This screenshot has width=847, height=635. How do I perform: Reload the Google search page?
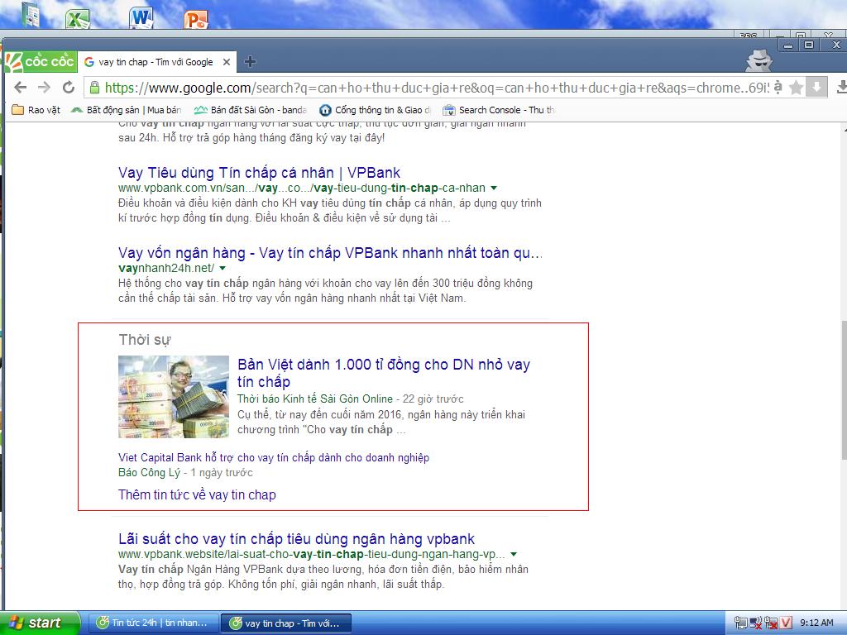[x=69, y=87]
